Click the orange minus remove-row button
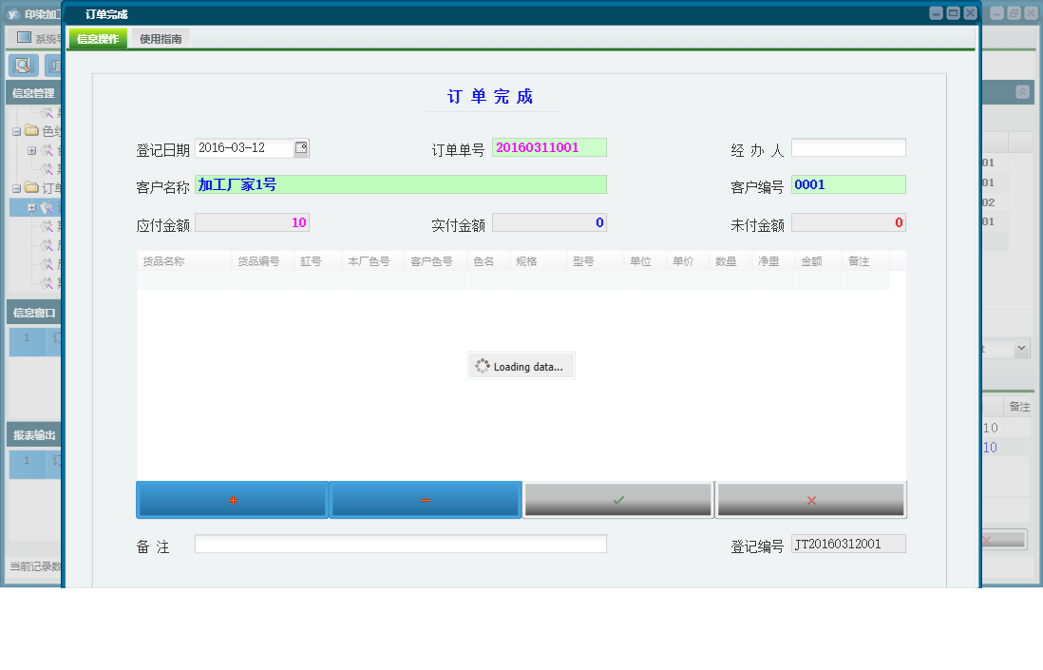 (425, 500)
